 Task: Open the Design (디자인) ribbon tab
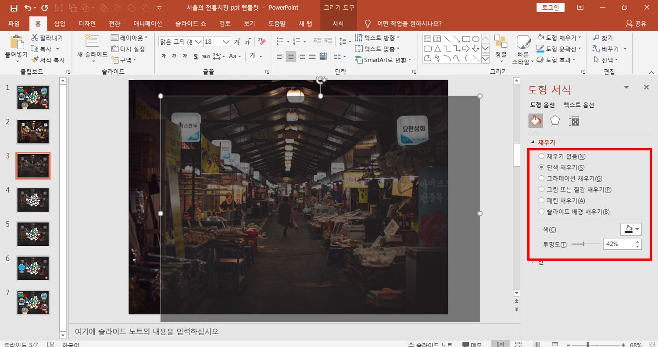point(87,24)
